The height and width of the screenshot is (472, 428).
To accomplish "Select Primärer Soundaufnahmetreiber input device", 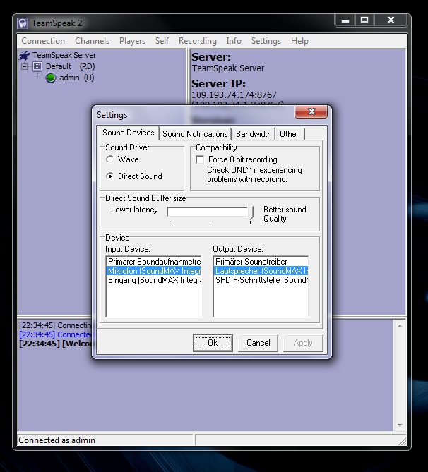I will (x=154, y=262).
